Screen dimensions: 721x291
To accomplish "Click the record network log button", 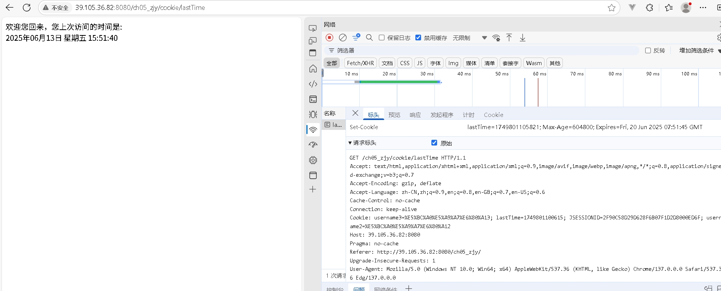I will click(330, 37).
